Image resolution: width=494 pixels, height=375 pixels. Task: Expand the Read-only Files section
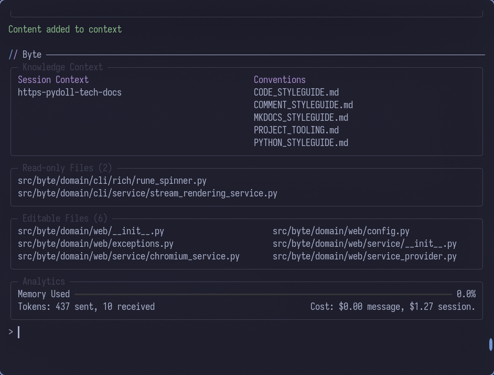(67, 168)
